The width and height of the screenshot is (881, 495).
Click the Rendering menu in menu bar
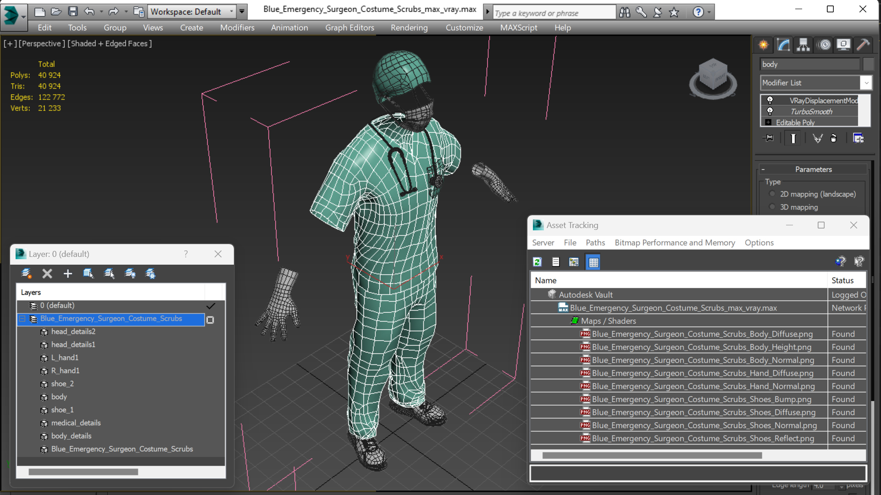(x=409, y=27)
